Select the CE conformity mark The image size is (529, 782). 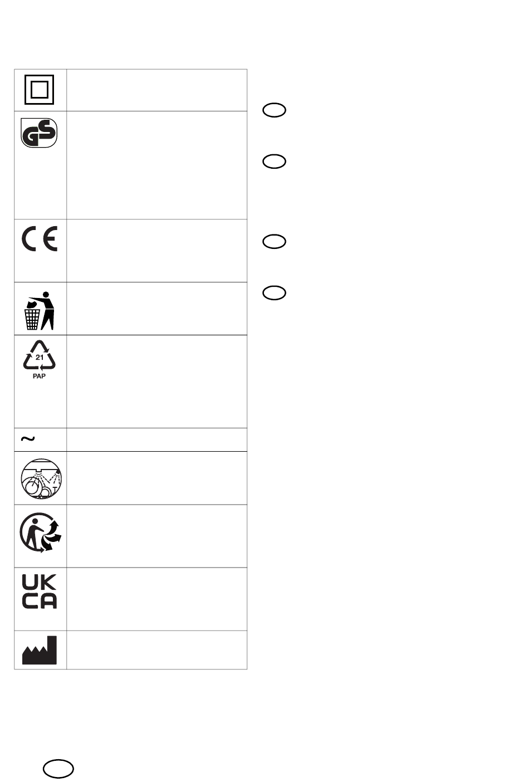[x=40, y=240]
